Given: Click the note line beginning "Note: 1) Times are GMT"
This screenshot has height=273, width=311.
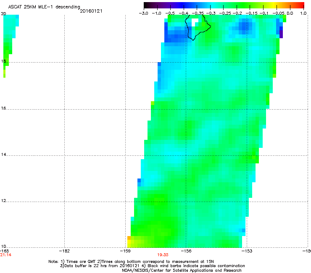Looking at the screenshot, I should [131, 262].
